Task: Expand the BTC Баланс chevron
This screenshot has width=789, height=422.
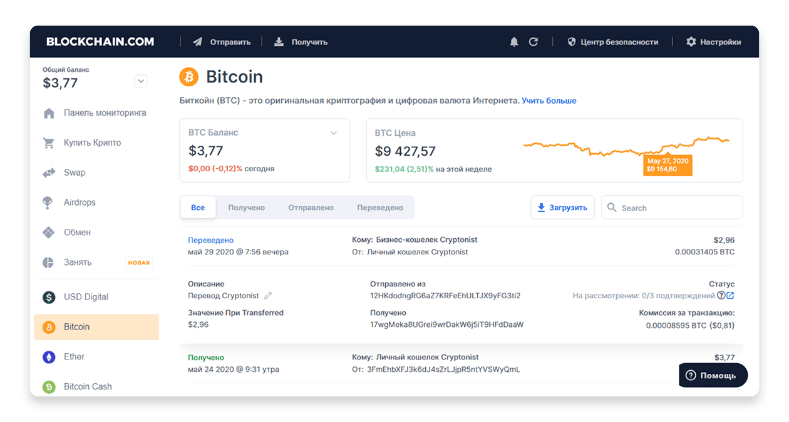Action: tap(334, 133)
